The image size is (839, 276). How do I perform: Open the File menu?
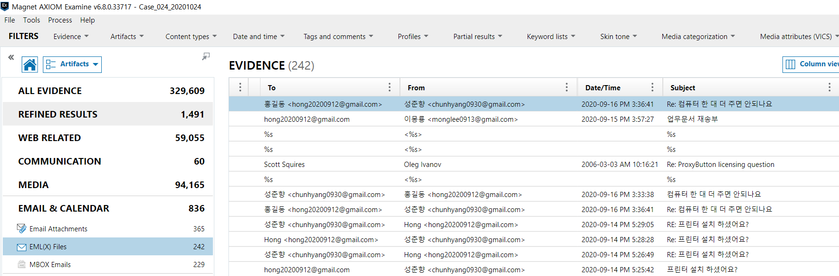tap(10, 20)
